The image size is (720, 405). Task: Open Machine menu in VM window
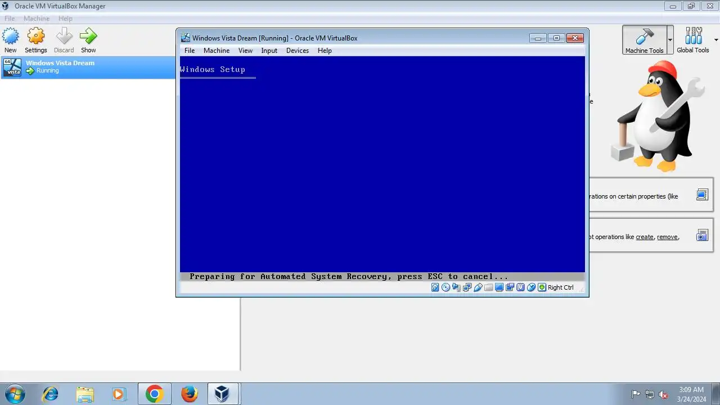[x=217, y=51]
